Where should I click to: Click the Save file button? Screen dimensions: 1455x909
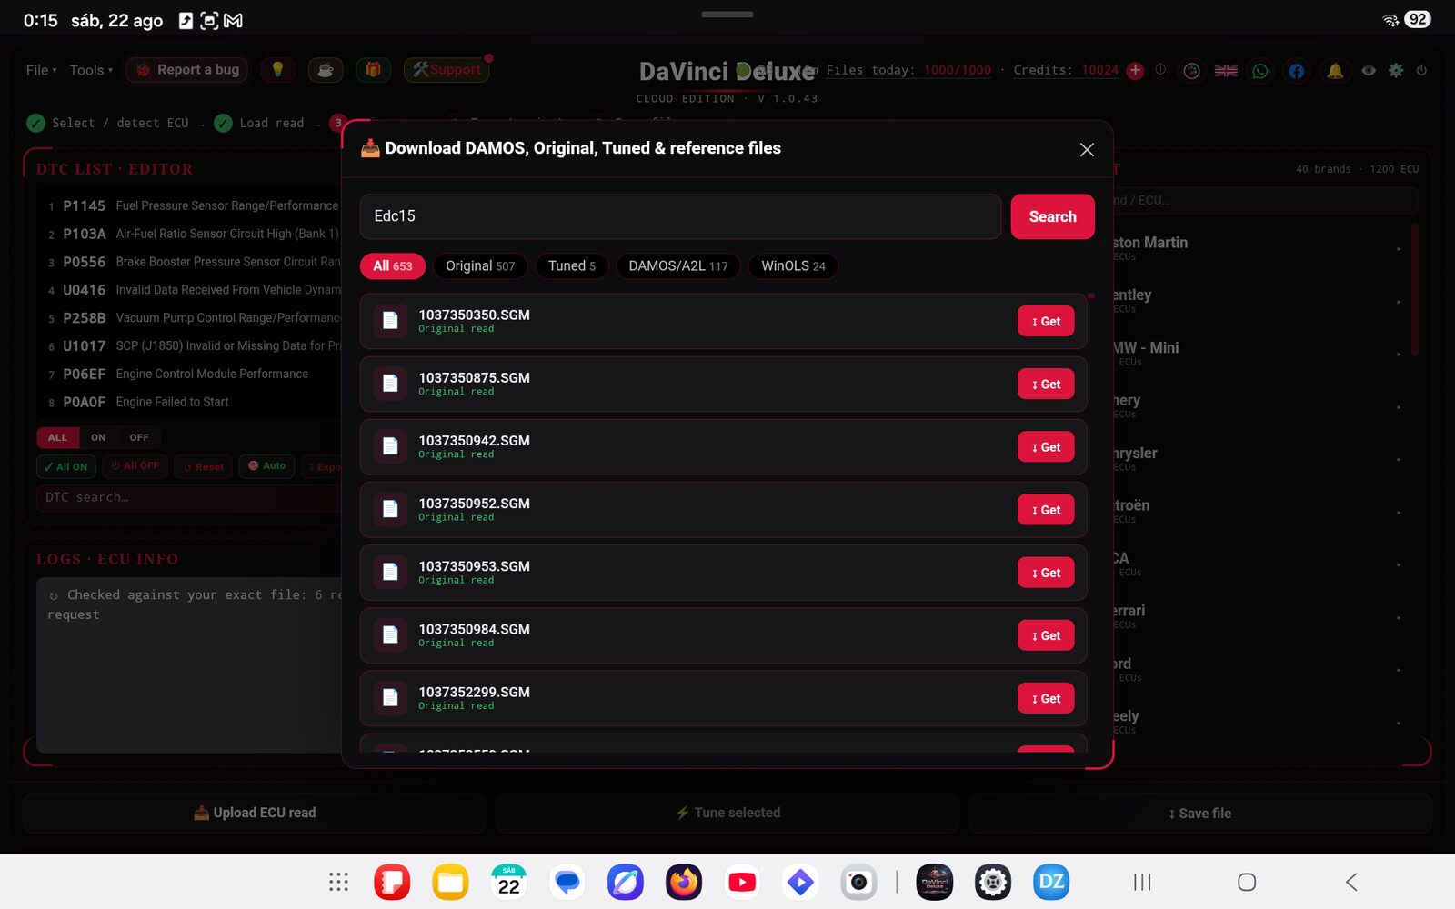tap(1199, 813)
